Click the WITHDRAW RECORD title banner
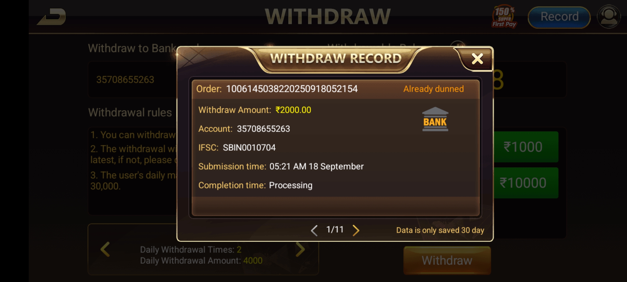Screen dimensions: 627x282 click(336, 58)
